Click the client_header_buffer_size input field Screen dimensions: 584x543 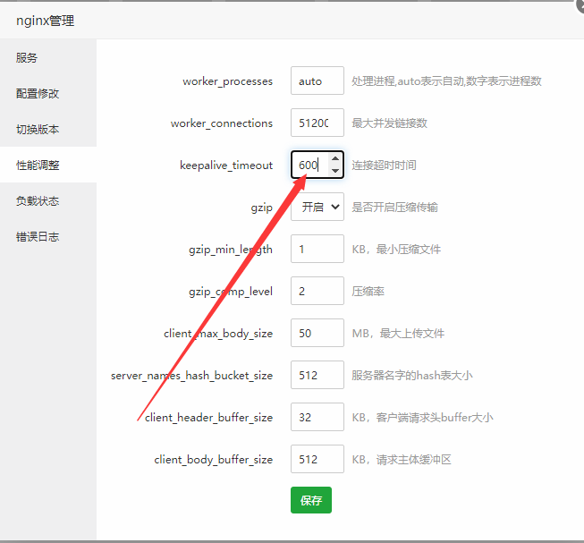click(x=317, y=417)
